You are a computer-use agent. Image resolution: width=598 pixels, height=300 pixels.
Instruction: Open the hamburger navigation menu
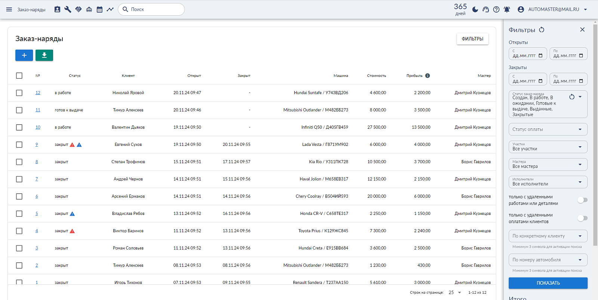(9, 9)
